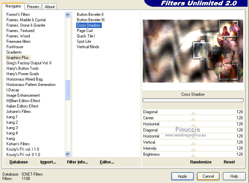Select Kohan's Filters category
This screenshot has width=249, height=183.
pyautogui.click(x=18, y=144)
